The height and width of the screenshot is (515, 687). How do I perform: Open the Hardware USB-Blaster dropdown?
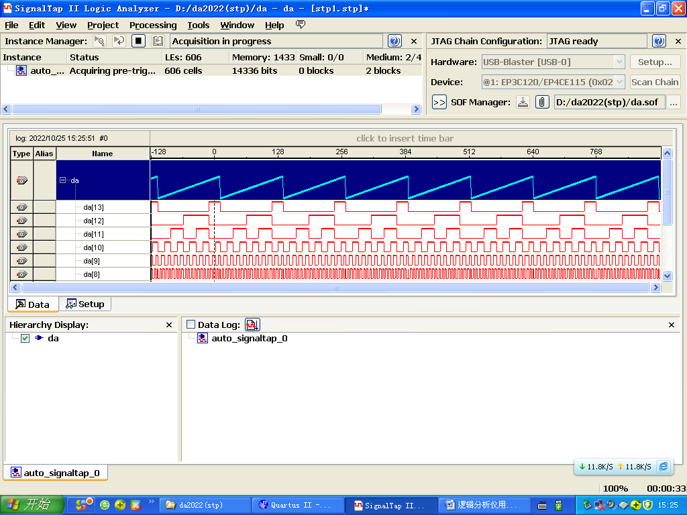click(619, 62)
